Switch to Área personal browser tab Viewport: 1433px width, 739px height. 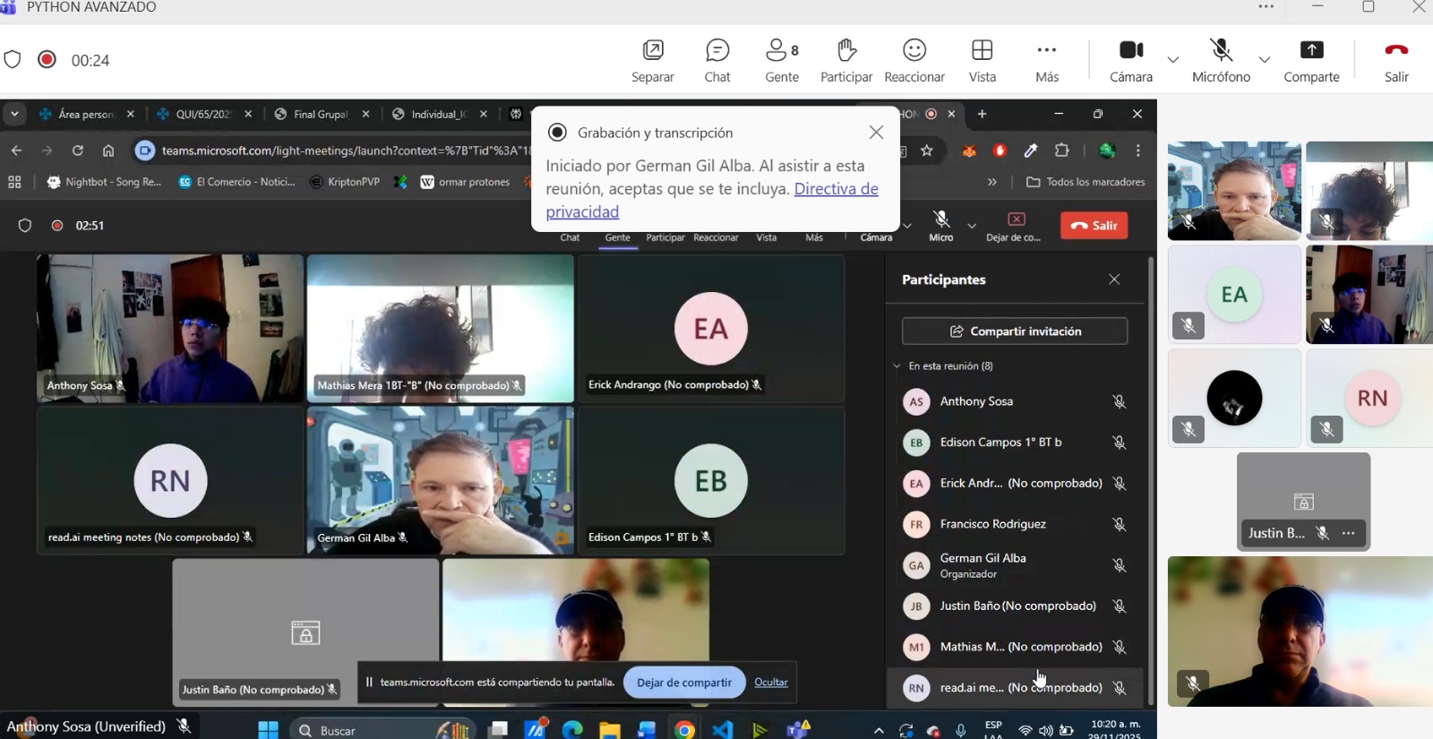pos(88,114)
